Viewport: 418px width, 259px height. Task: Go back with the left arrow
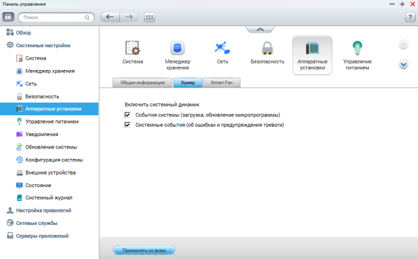tap(110, 17)
